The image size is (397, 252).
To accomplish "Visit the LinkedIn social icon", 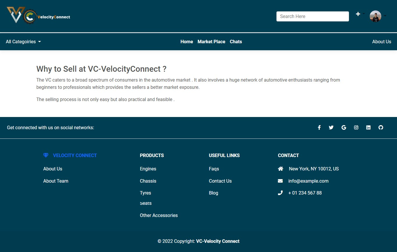I will click(368, 127).
